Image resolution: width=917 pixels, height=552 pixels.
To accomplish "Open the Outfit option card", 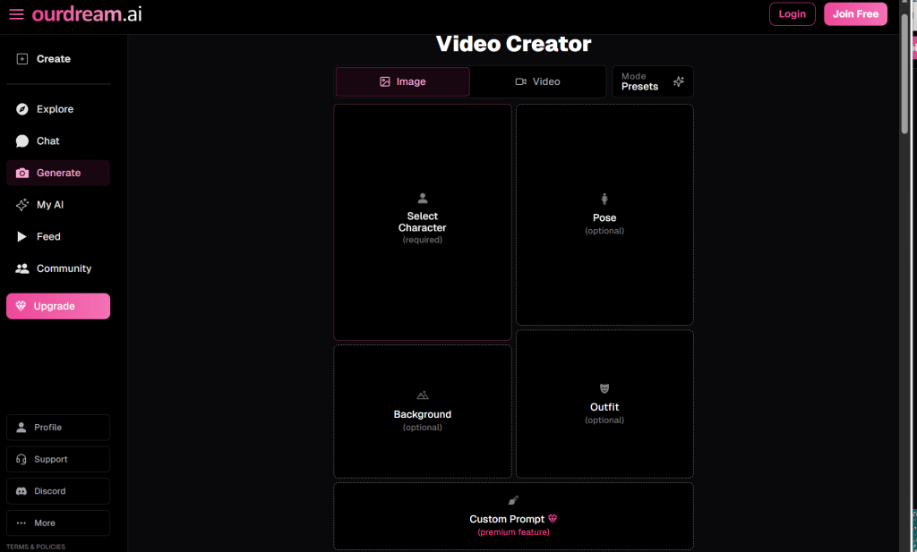I will coord(604,403).
